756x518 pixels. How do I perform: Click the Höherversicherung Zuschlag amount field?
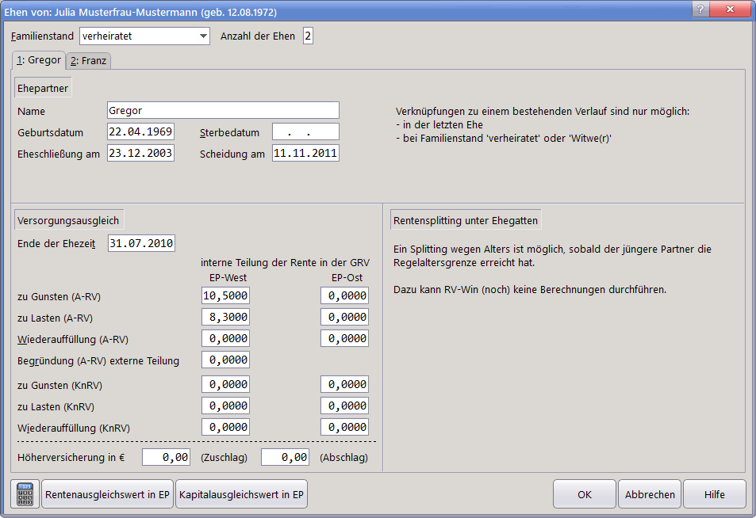(x=166, y=457)
